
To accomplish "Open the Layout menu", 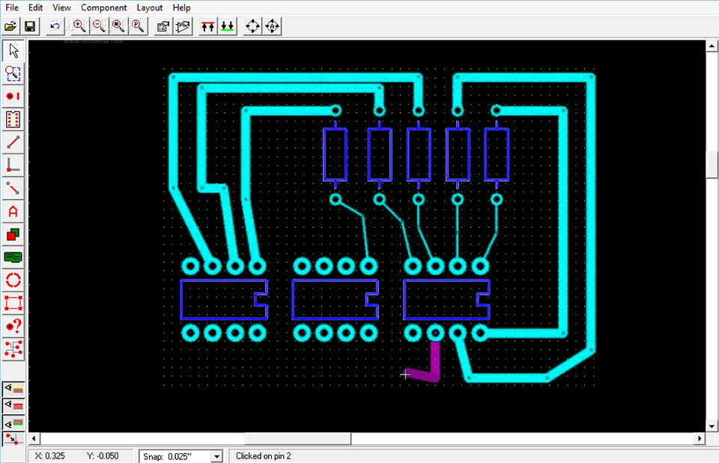I will (150, 7).
